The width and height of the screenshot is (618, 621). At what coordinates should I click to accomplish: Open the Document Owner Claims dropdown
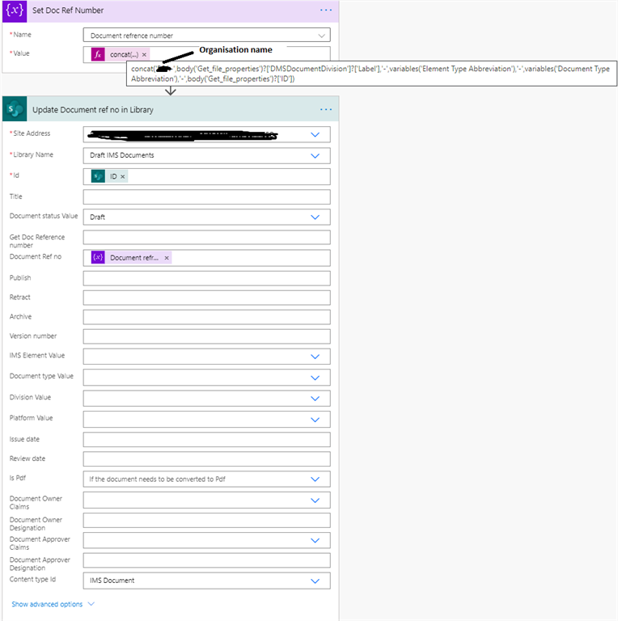[x=315, y=501]
